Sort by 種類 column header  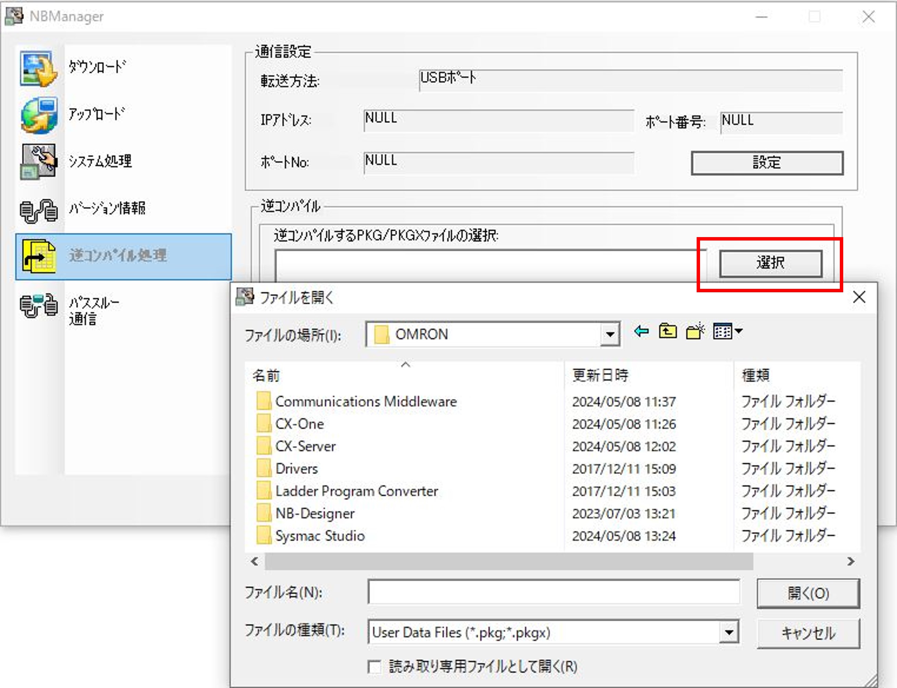(797, 375)
